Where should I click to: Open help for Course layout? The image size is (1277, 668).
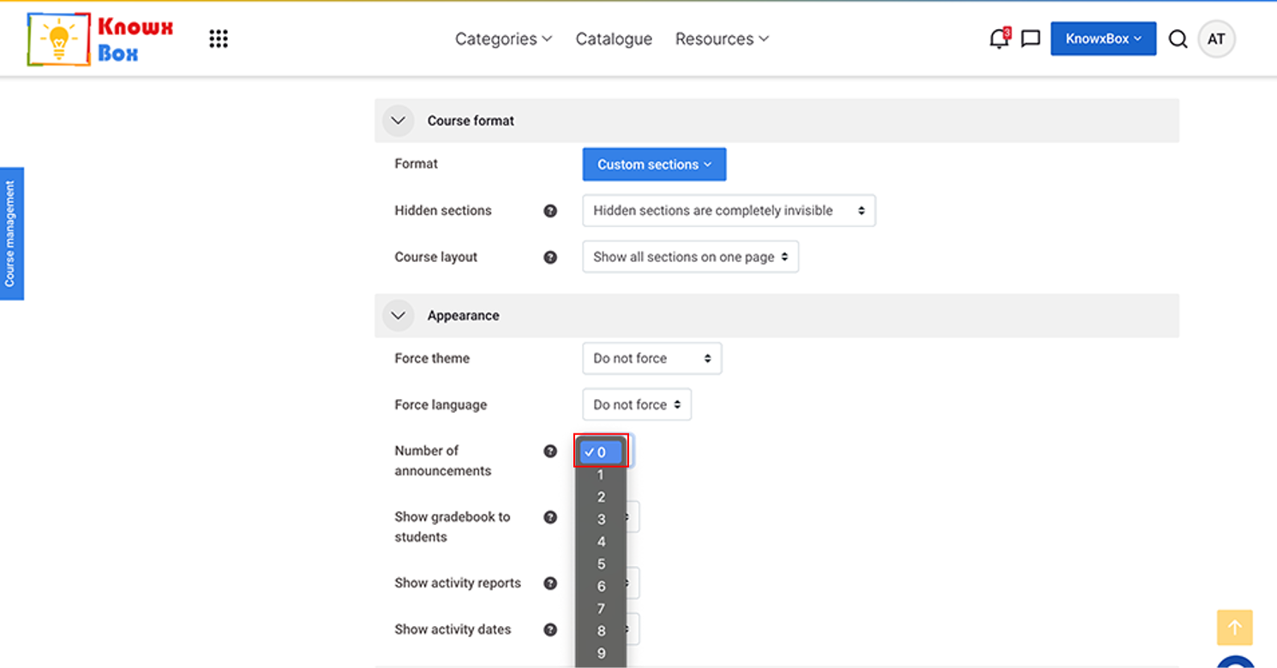pyautogui.click(x=550, y=257)
